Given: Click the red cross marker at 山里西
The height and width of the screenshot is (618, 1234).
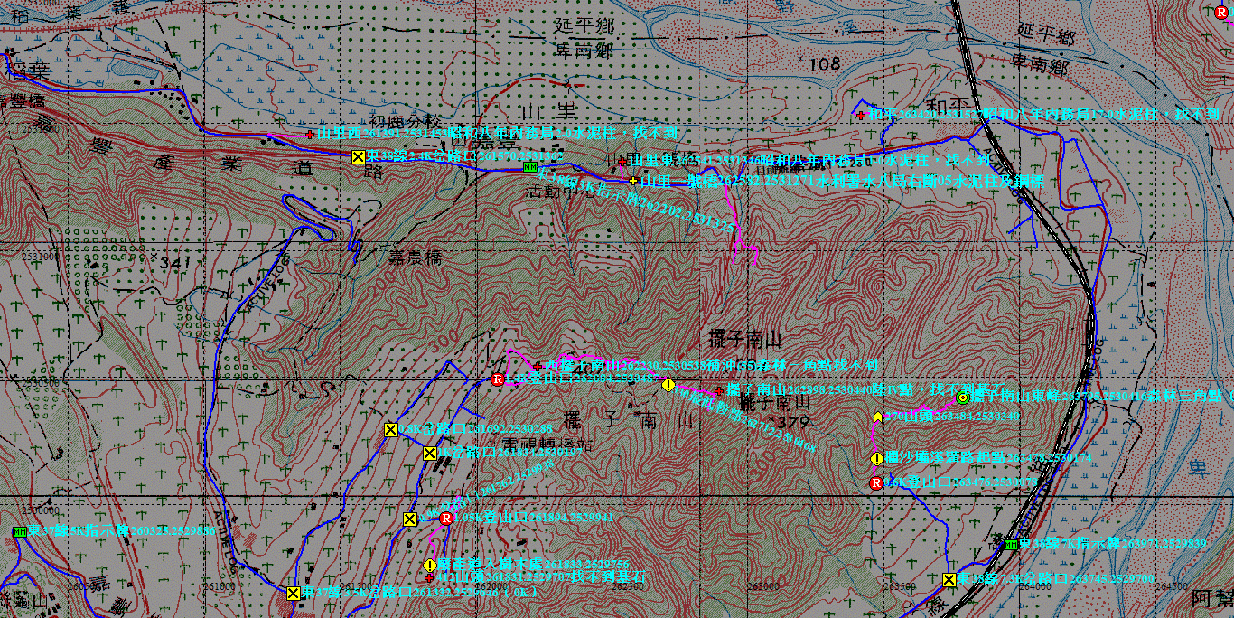Looking at the screenshot, I should (310, 134).
